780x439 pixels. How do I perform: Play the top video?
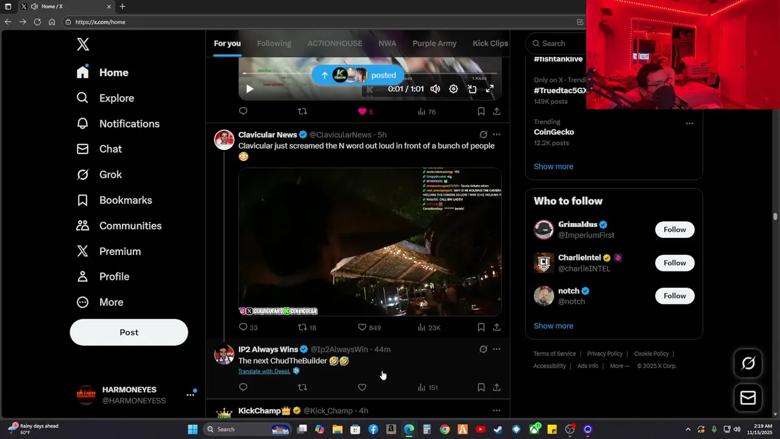click(x=249, y=89)
